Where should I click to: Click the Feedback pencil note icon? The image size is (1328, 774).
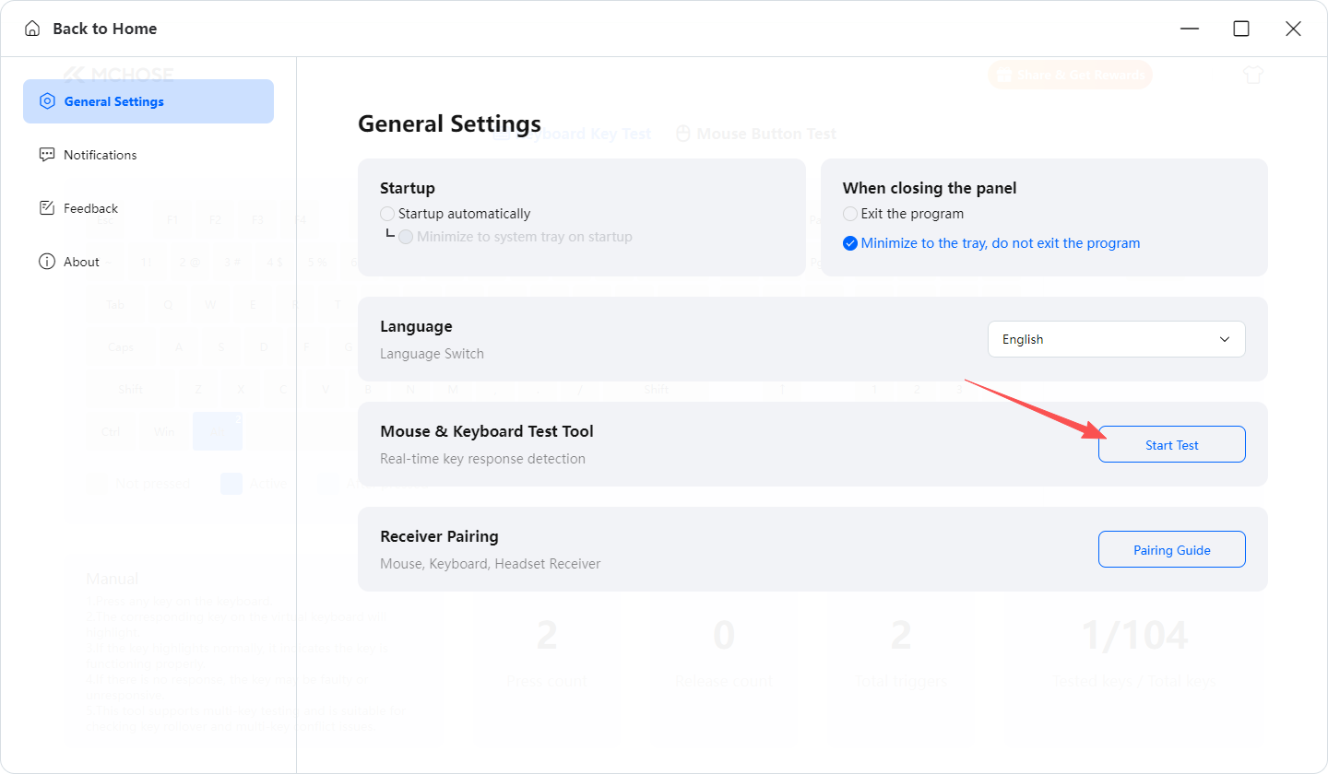(x=47, y=208)
